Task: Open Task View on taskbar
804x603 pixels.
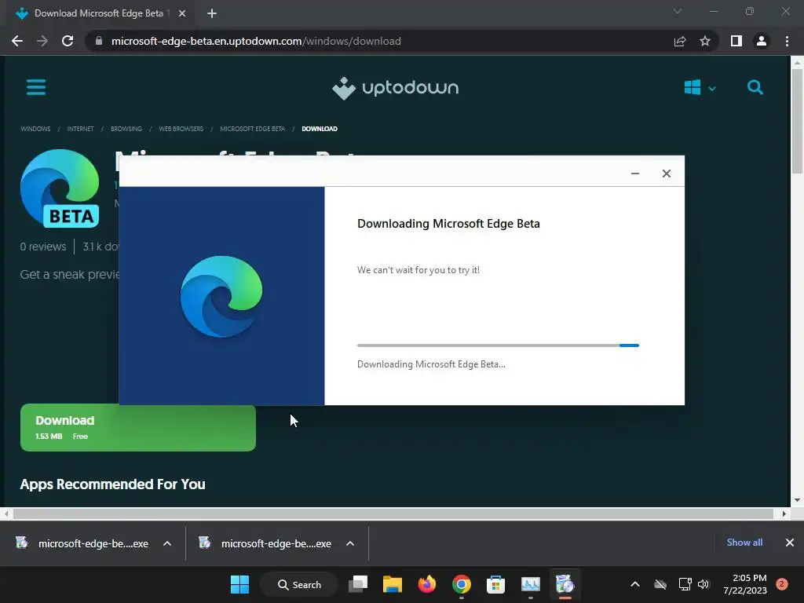Action: click(358, 584)
